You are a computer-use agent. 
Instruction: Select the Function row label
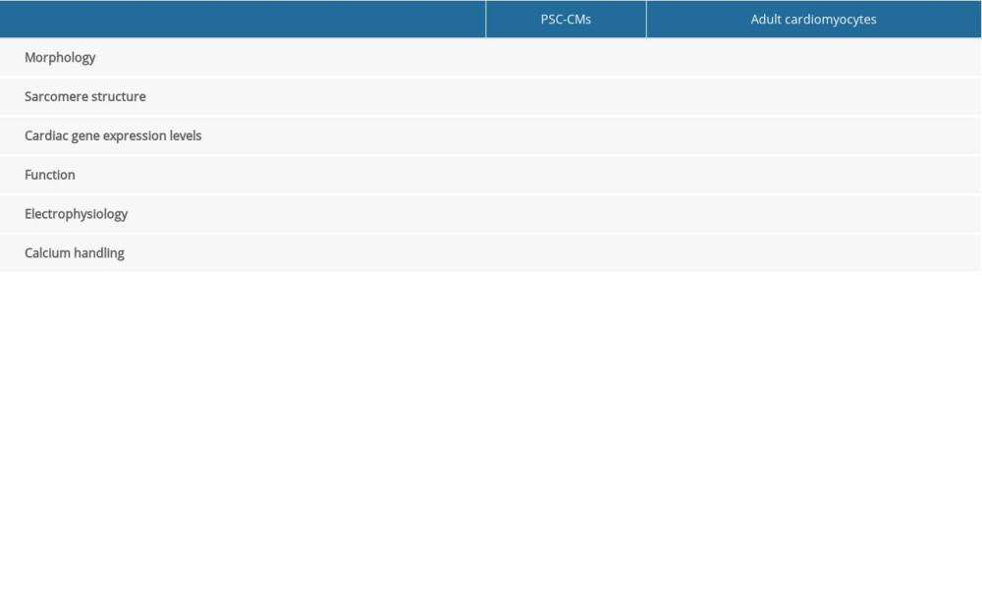(50, 175)
